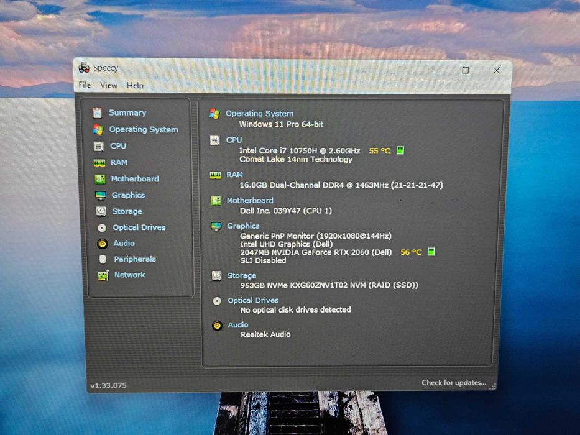Viewport: 580px width, 435px height.
Task: Select the Storage sidebar drive icon
Action: click(101, 211)
